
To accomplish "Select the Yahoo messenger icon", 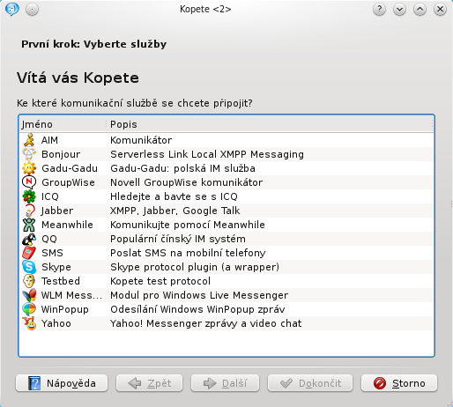I will [29, 323].
